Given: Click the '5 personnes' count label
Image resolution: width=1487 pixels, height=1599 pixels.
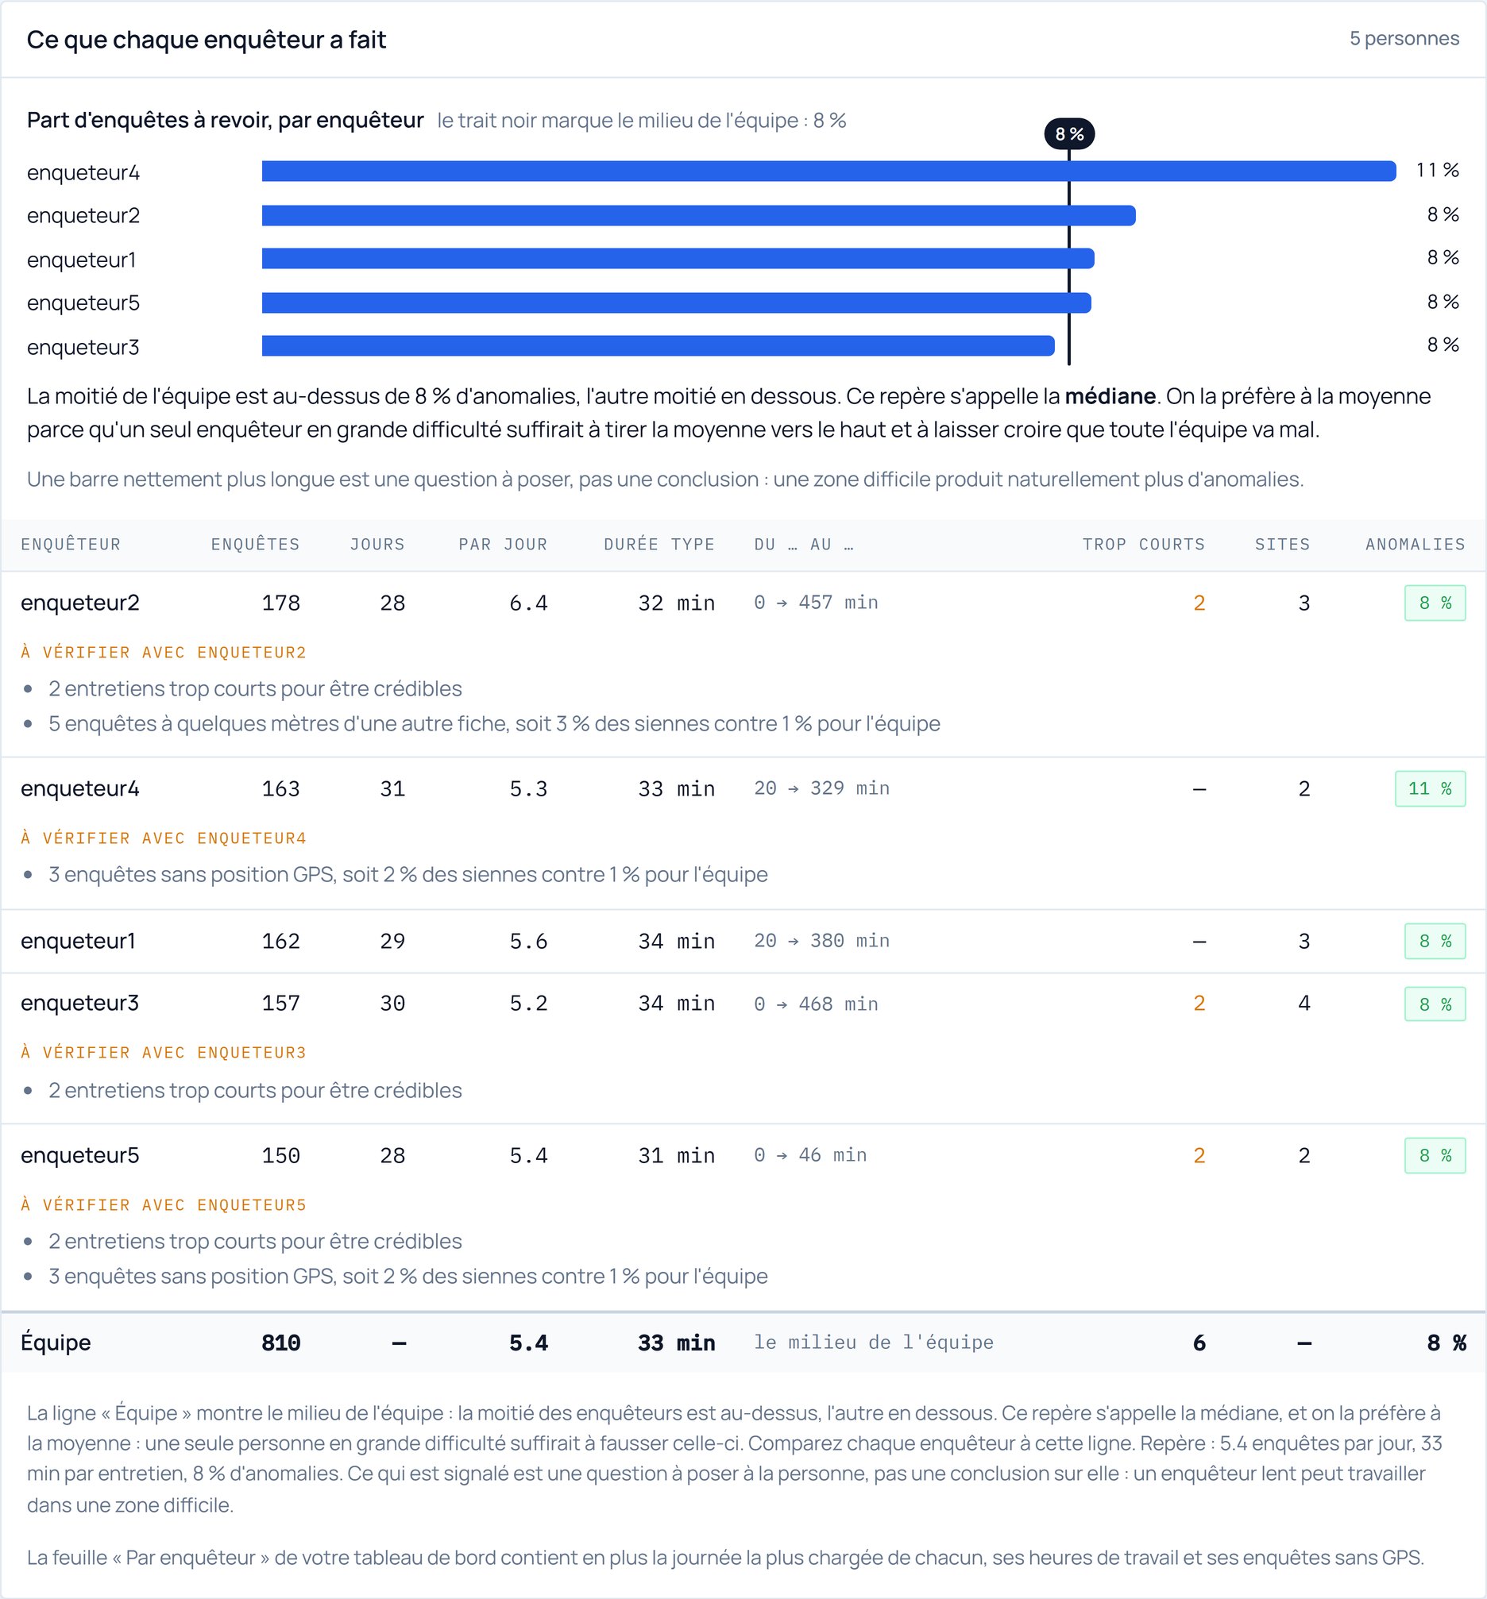Looking at the screenshot, I should click(x=1404, y=39).
